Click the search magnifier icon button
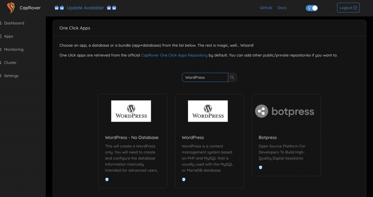Screen dimensions: 373x197 tap(232, 77)
